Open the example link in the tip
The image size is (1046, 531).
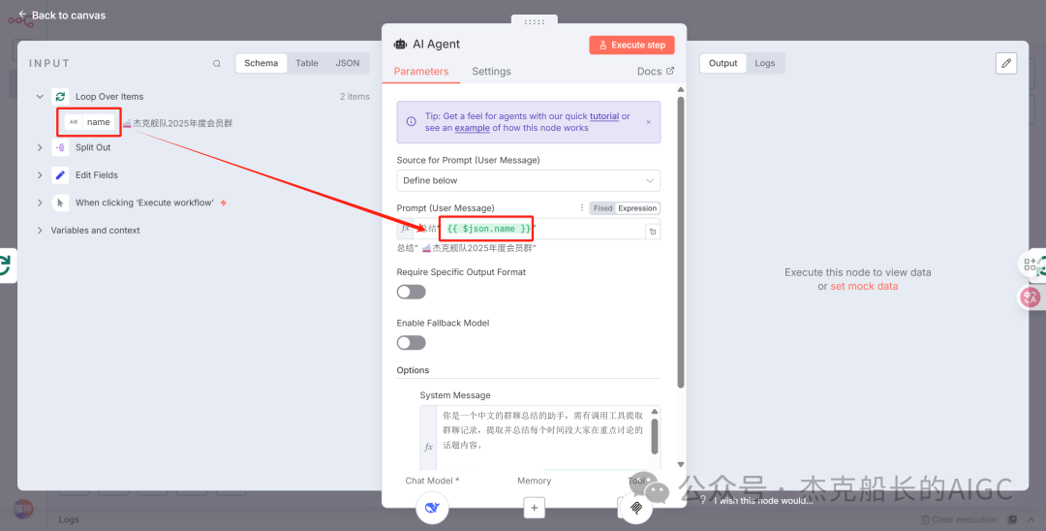click(x=473, y=127)
